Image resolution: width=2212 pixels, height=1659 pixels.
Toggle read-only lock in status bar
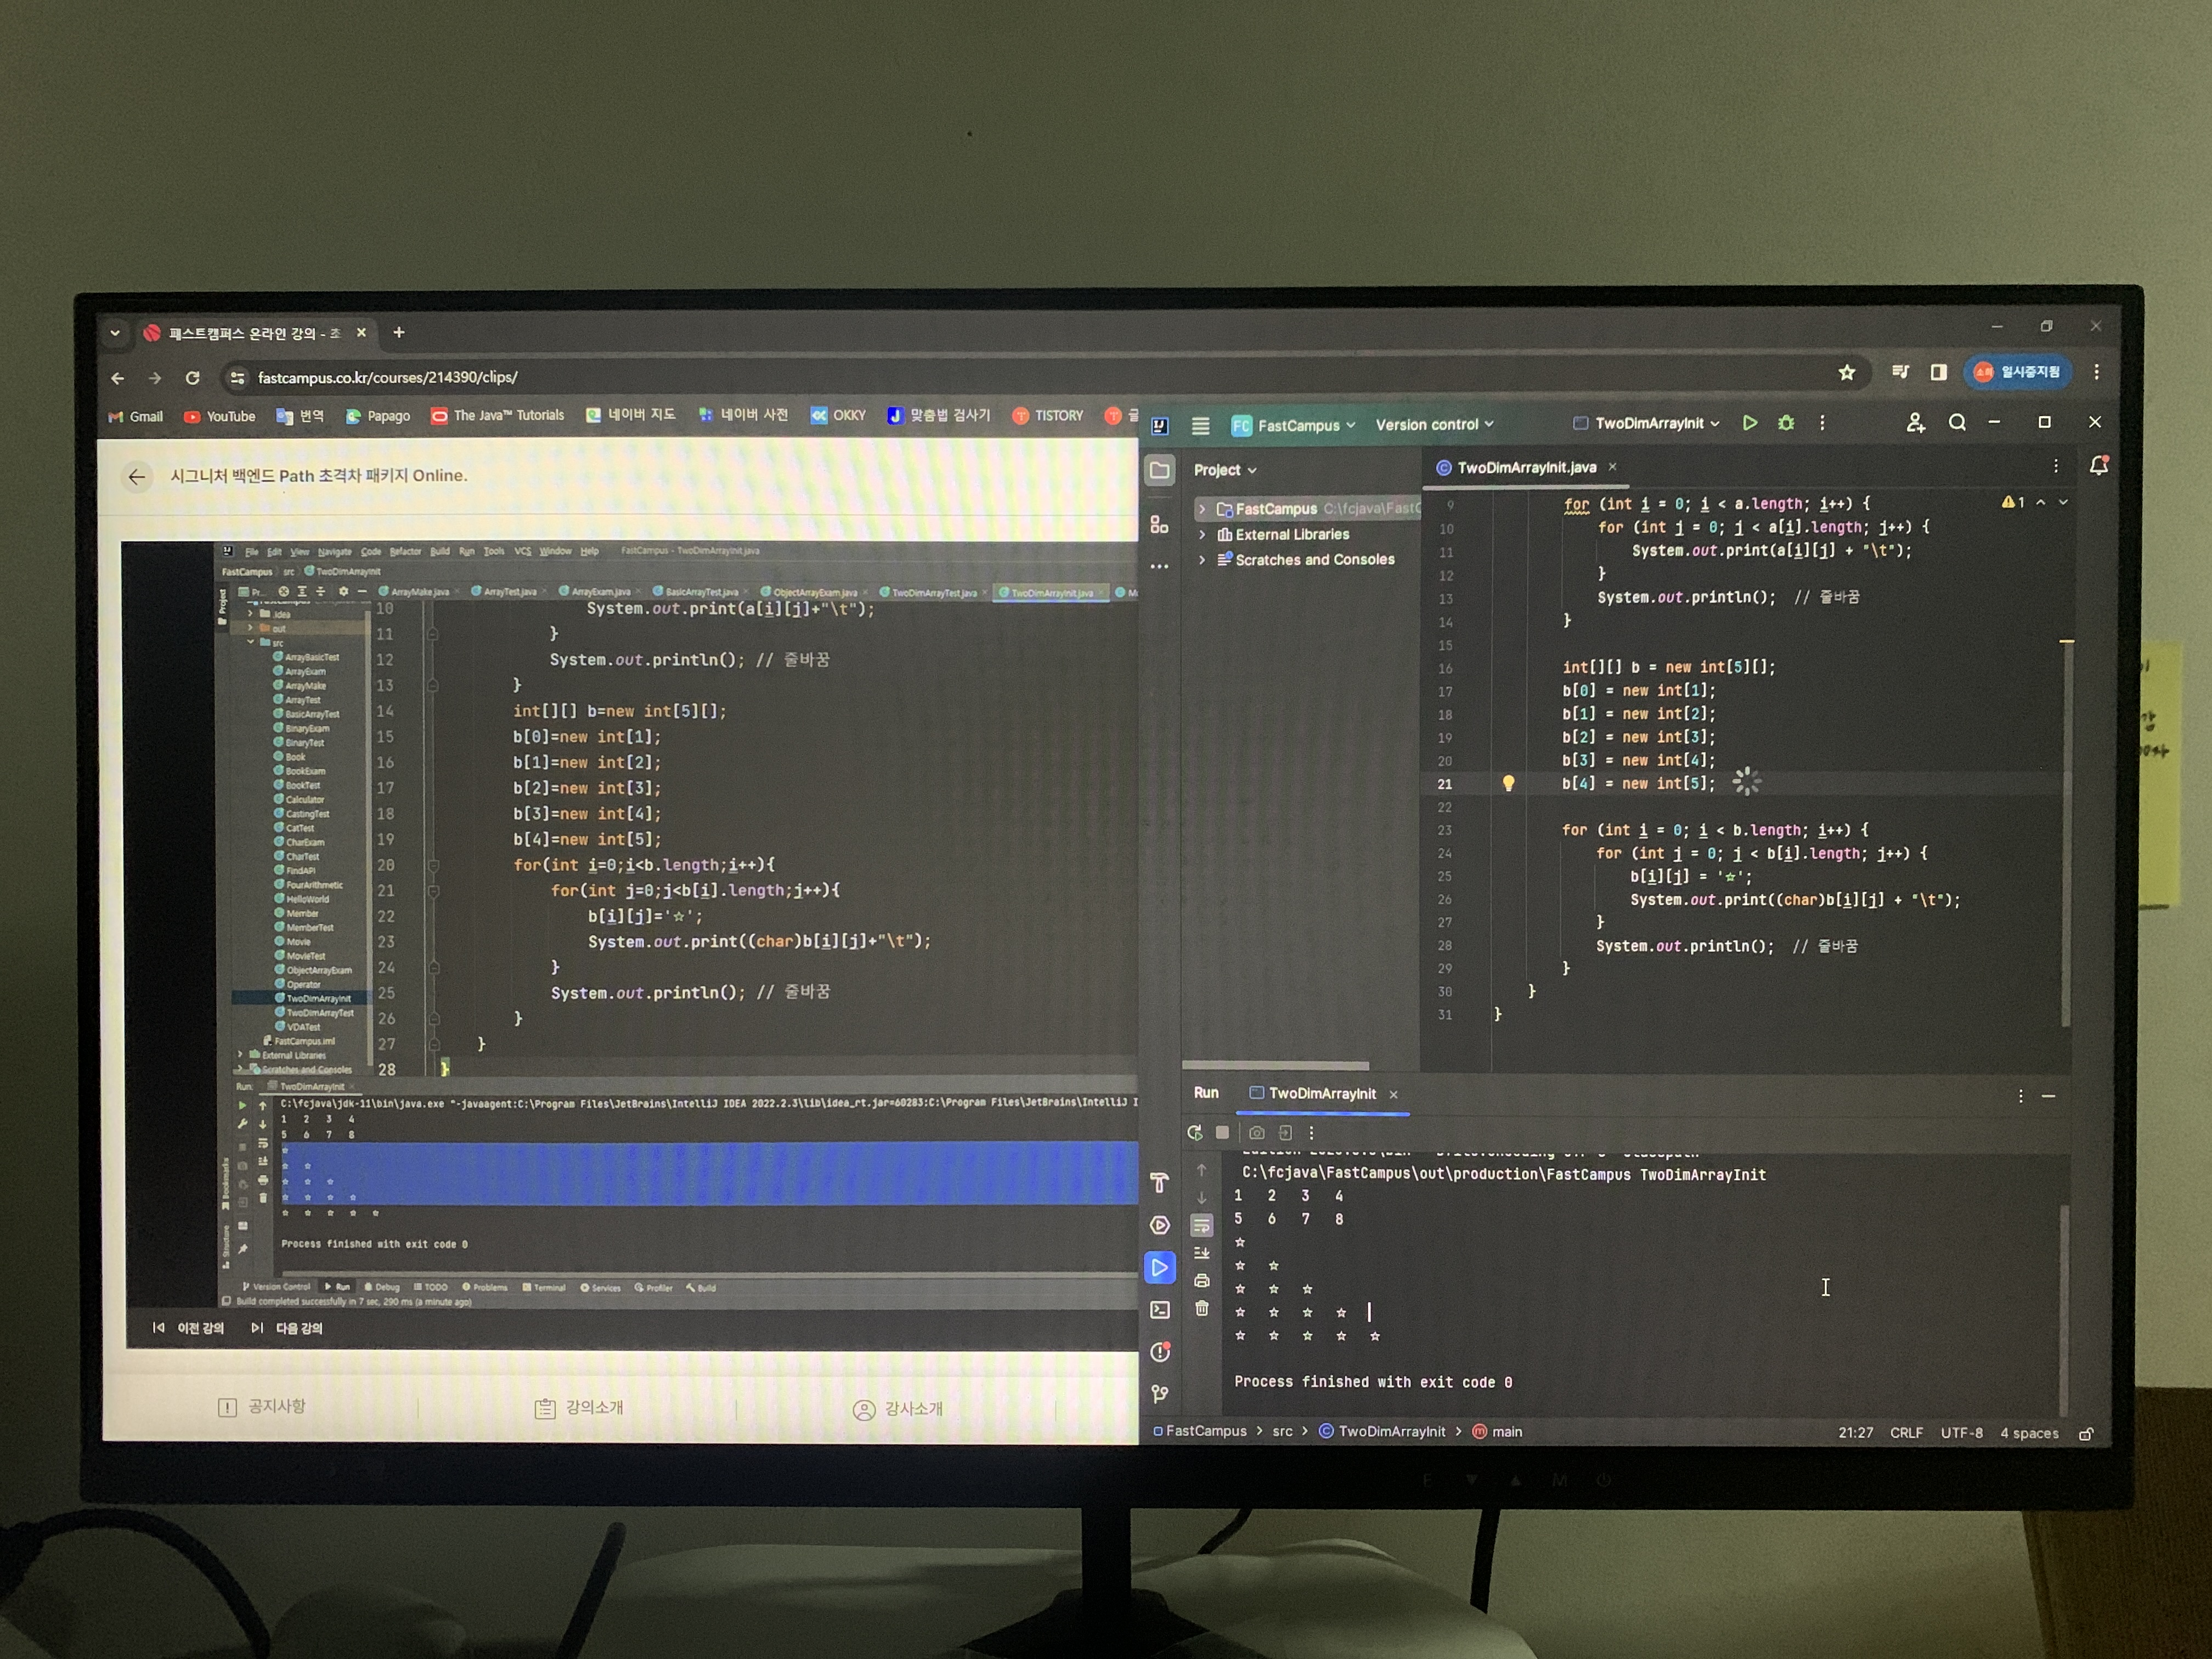click(x=2086, y=1434)
